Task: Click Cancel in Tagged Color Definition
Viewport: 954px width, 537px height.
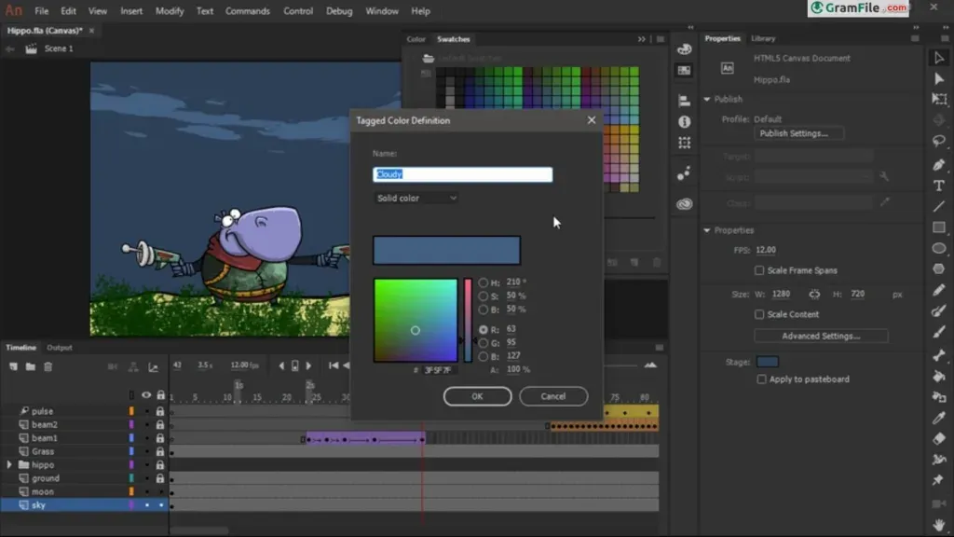Action: pyautogui.click(x=553, y=396)
